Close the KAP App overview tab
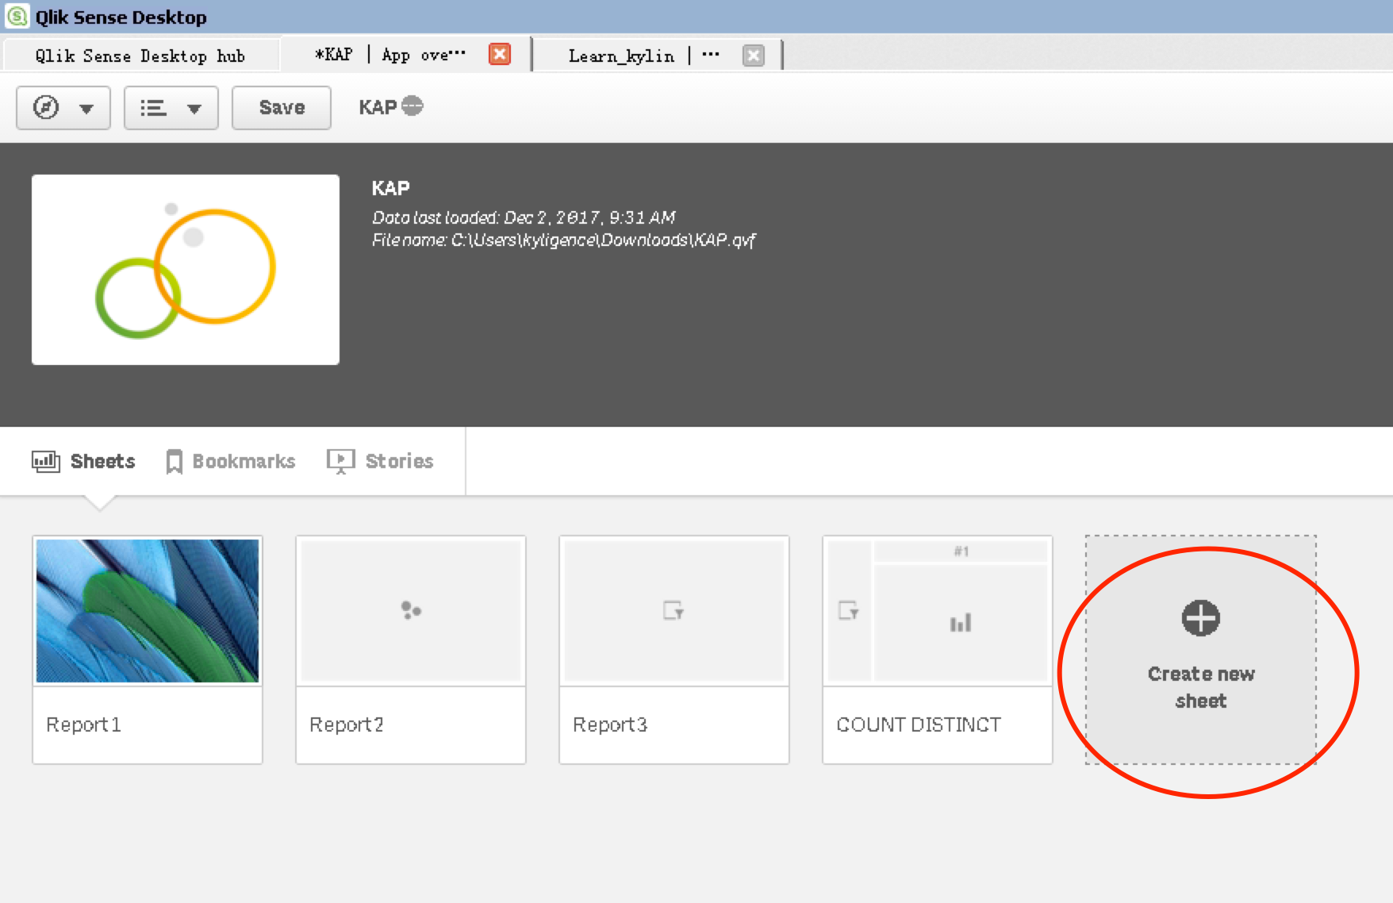The height and width of the screenshot is (903, 1393). [x=500, y=55]
